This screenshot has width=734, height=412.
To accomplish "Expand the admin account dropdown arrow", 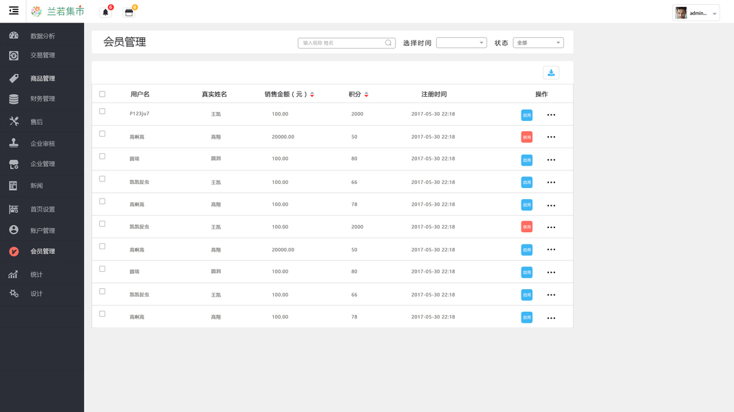I will tap(714, 14).
